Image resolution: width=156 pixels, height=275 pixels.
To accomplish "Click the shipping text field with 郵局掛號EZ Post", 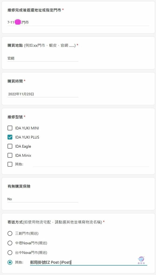I will [x=88, y=262].
